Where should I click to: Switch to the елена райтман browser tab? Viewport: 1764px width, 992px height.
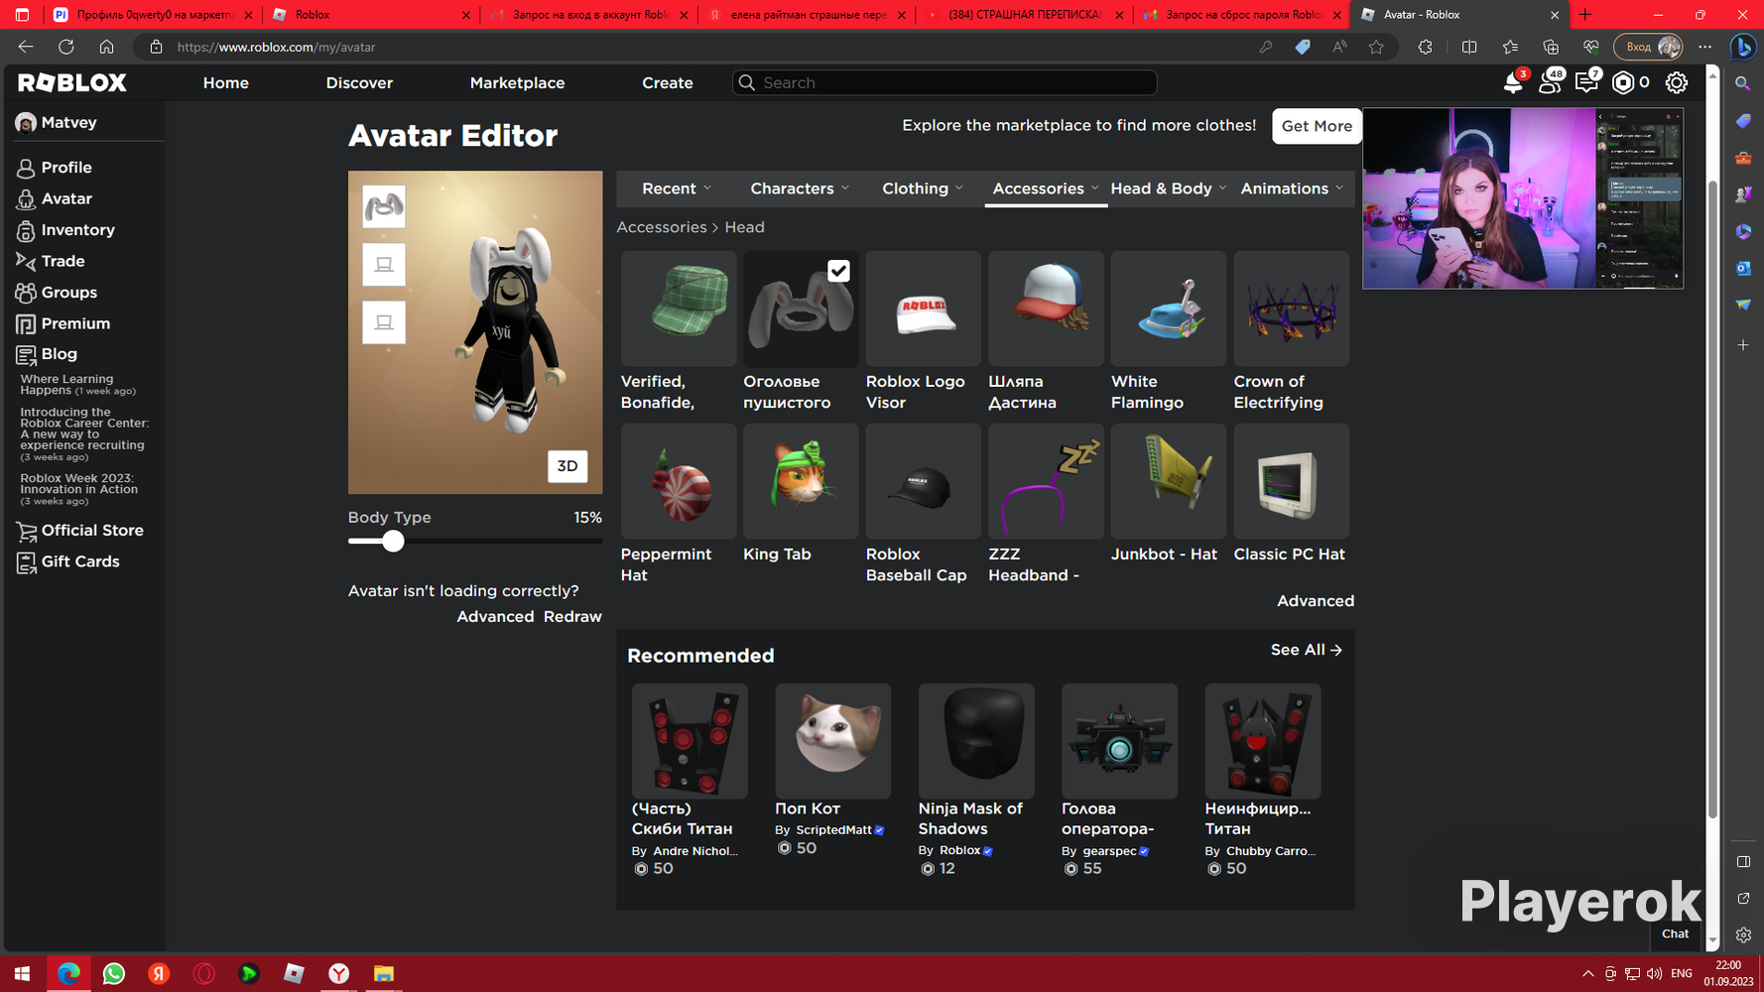point(807,15)
